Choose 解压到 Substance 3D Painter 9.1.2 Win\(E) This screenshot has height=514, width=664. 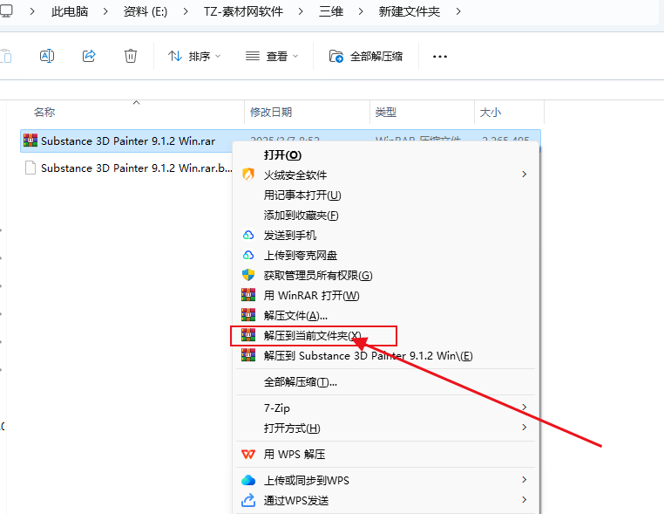click(368, 355)
